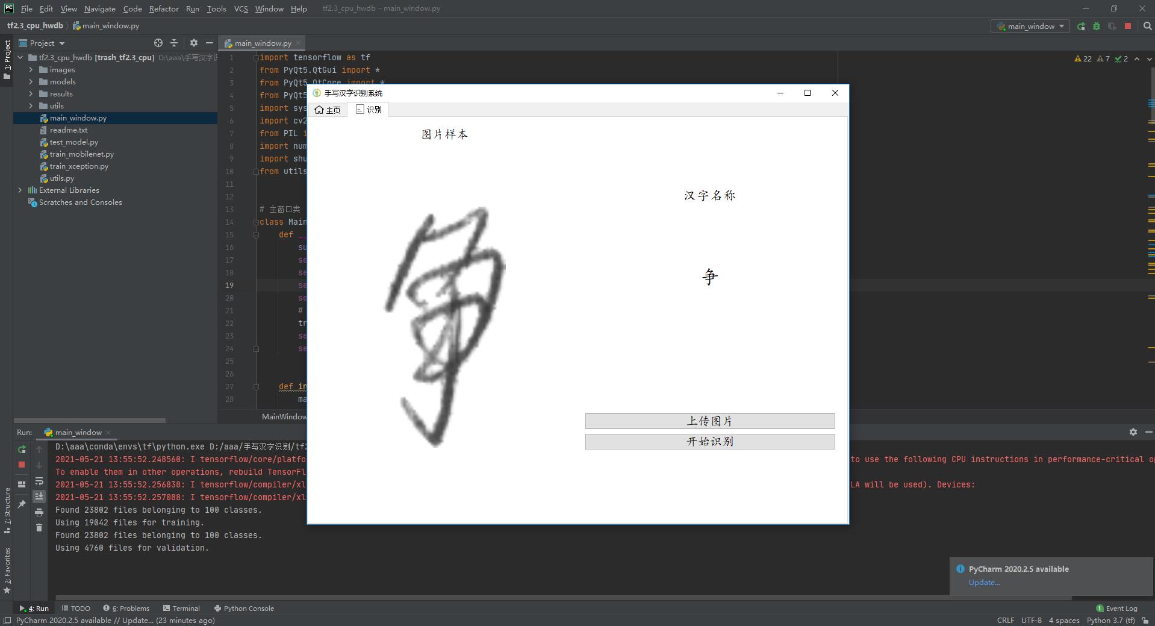Click UTF-8 encoding in status bar
The image size is (1155, 626).
click(1031, 620)
